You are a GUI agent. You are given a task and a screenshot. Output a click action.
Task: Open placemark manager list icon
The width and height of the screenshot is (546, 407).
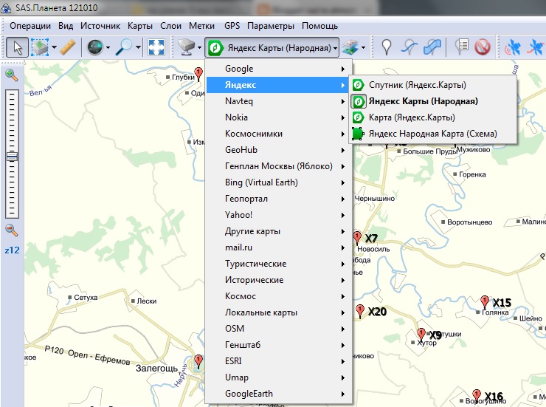click(461, 47)
